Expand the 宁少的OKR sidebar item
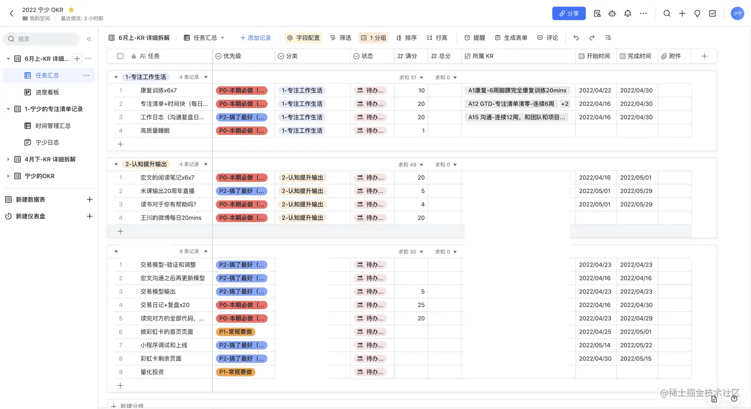This screenshot has height=409, width=751. [x=8, y=176]
